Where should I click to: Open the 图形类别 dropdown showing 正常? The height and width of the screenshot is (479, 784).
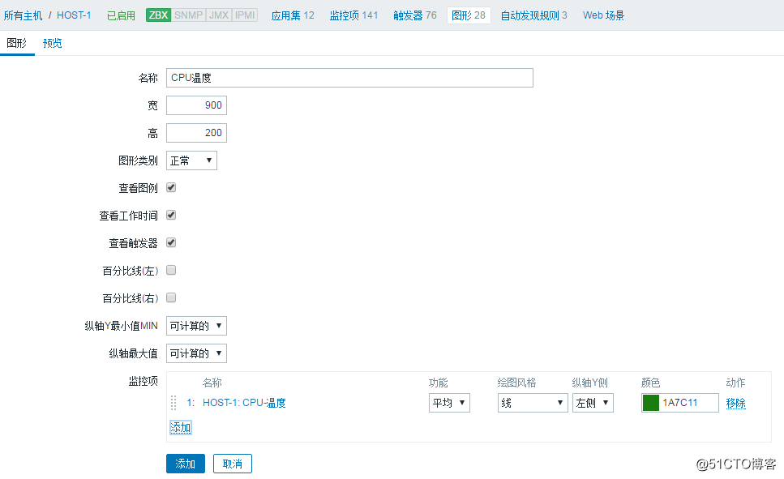tap(191, 160)
